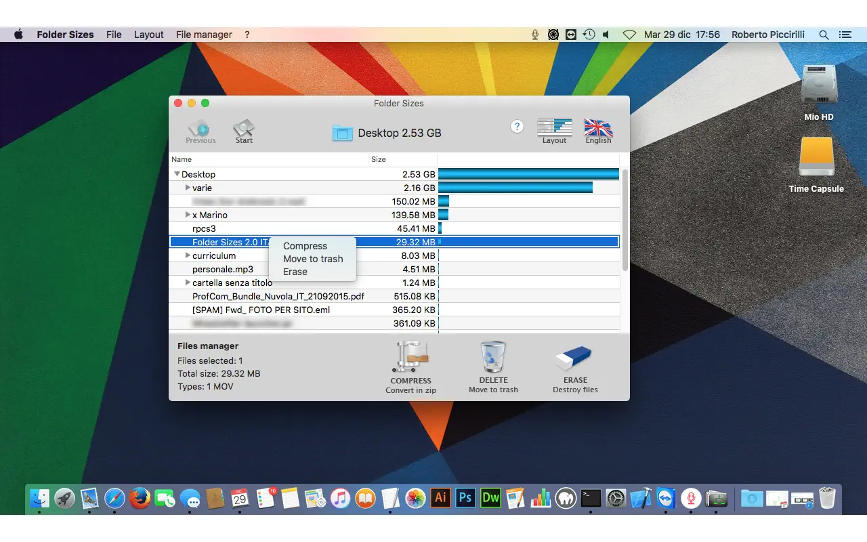This screenshot has height=542, width=867.
Task: Open the Layout icon in the toolbar
Action: pos(554,129)
